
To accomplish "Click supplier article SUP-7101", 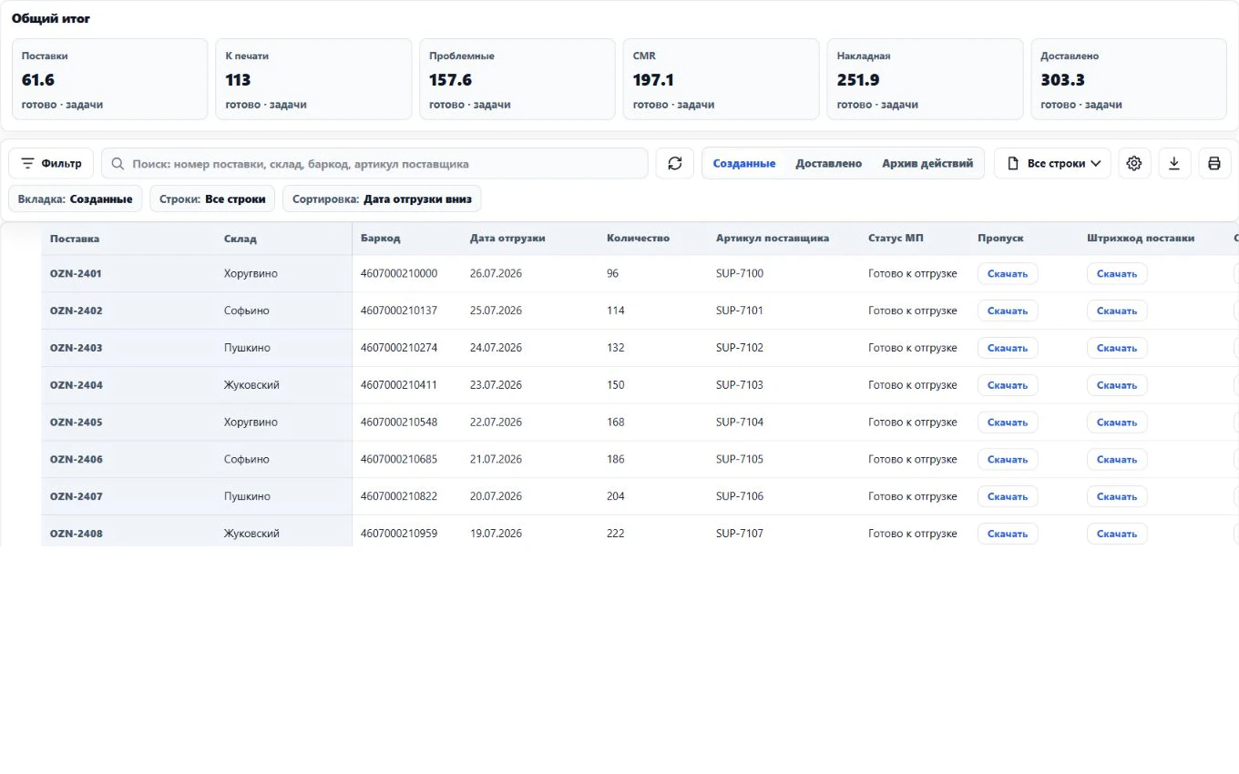I will [x=740, y=311].
